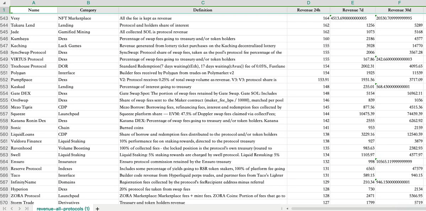This screenshot has height=211, width=426.
Task: Select the VIRTUS Protocol cell
Action: (34, 59)
